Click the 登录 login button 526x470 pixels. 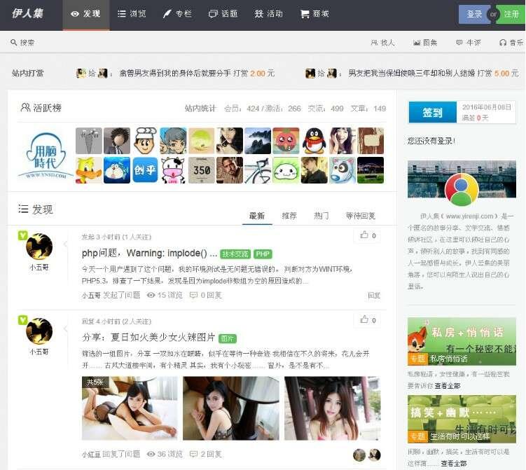[474, 14]
